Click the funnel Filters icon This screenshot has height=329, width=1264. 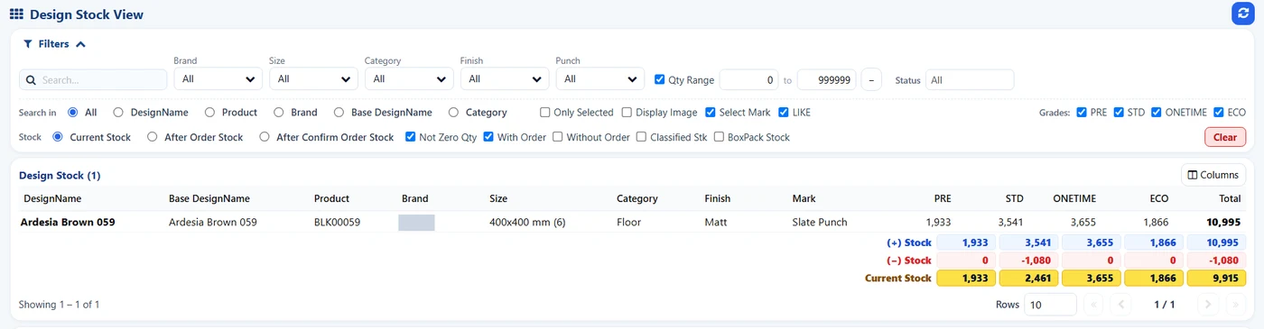click(28, 43)
